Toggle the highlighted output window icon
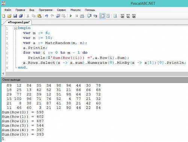Viewport: 188px width, 142px height. pos(102,16)
